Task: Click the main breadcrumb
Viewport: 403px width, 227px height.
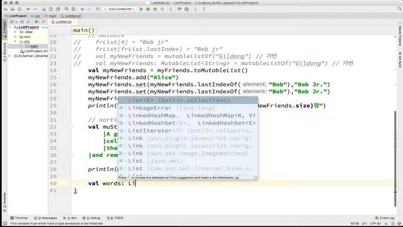Action: (50, 16)
